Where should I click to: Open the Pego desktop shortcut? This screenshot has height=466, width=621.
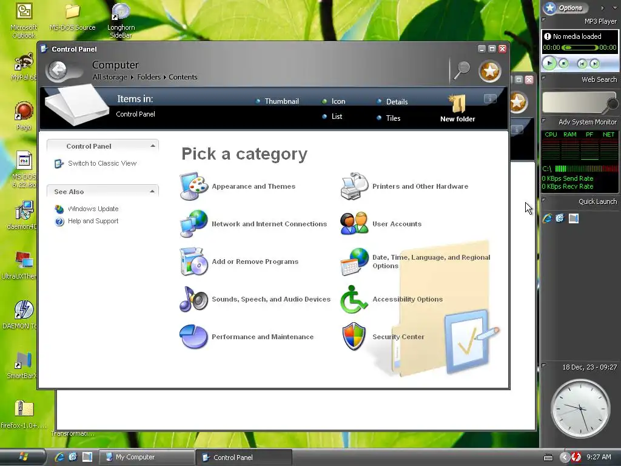click(24, 116)
